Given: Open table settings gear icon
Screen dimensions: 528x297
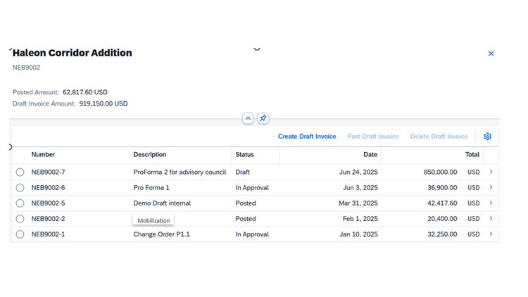Looking at the screenshot, I should [488, 137].
